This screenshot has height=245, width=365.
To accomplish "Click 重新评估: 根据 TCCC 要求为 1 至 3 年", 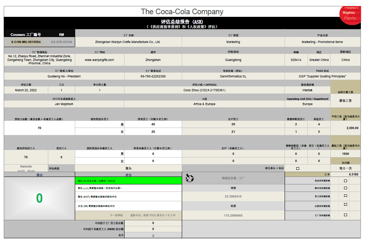I will click(153, 215).
